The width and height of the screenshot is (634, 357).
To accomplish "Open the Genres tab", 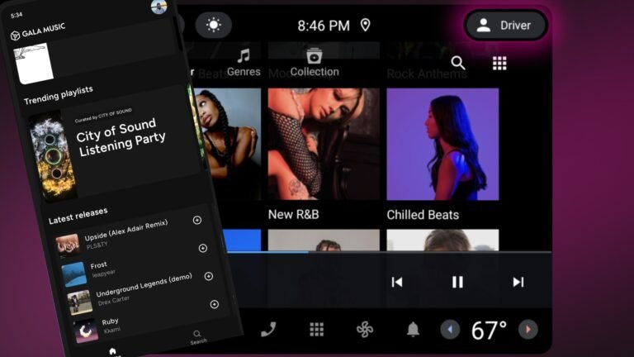I will tap(244, 63).
